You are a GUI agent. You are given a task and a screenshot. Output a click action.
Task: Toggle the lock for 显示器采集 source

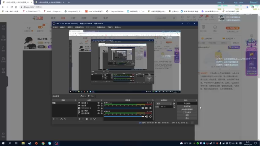[x=102, y=113]
